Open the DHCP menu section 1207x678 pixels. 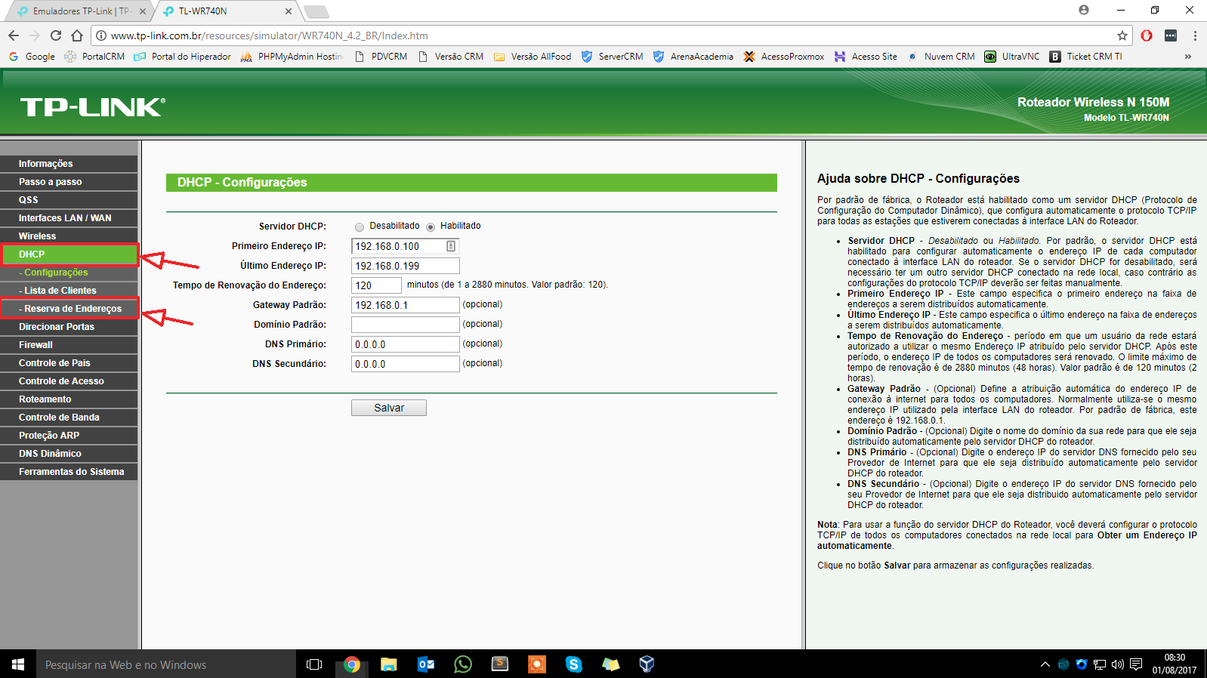point(69,254)
